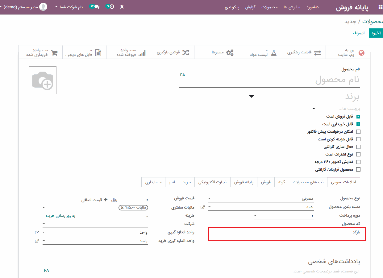
Task: Open the external link beside product category
Action: [203, 207]
